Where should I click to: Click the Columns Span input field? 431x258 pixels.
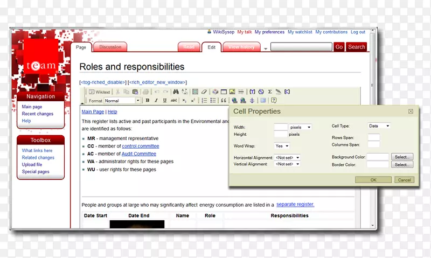coord(374,144)
